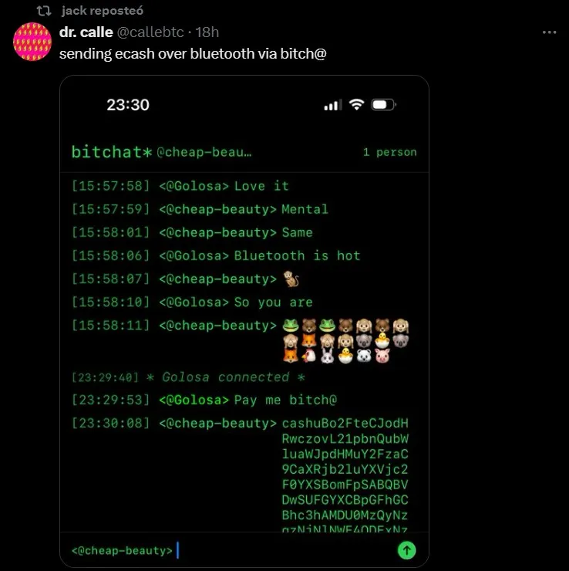569x571 pixels.
Task: Open the embedded bitchat screenshot image
Action: [244, 321]
